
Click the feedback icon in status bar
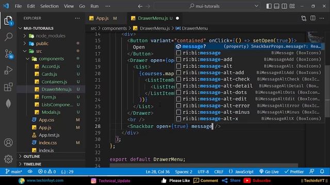pos(312,172)
